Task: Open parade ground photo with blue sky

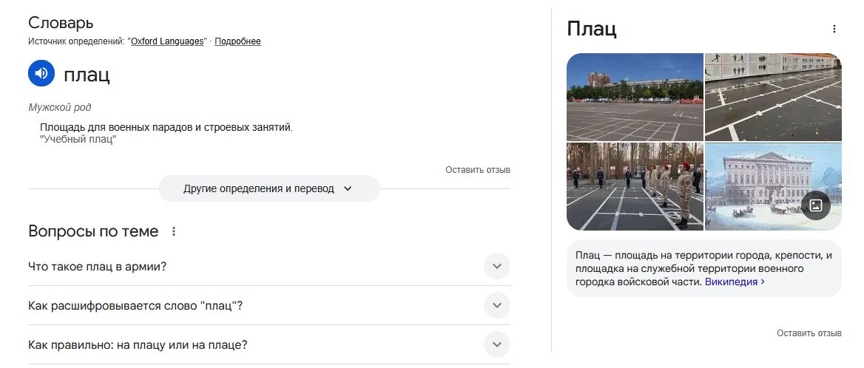Action: pyautogui.click(x=635, y=98)
